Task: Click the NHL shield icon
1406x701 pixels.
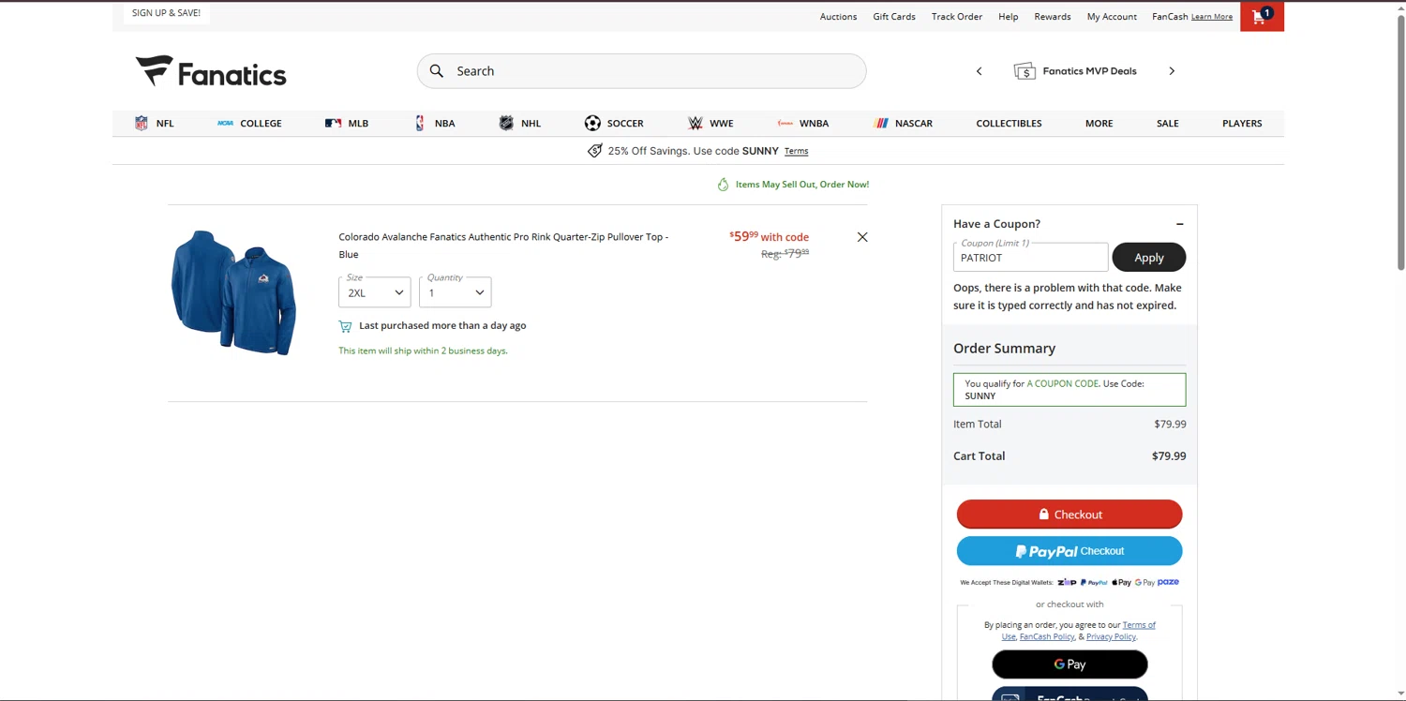Action: 506,123
